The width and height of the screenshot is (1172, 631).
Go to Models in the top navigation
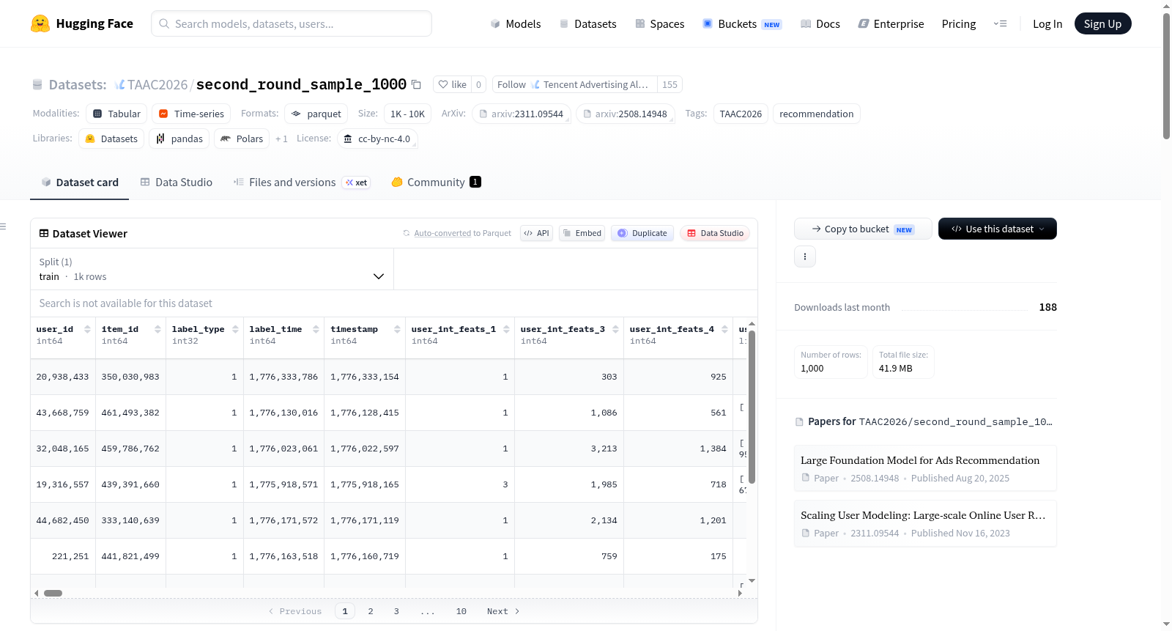pyautogui.click(x=516, y=23)
